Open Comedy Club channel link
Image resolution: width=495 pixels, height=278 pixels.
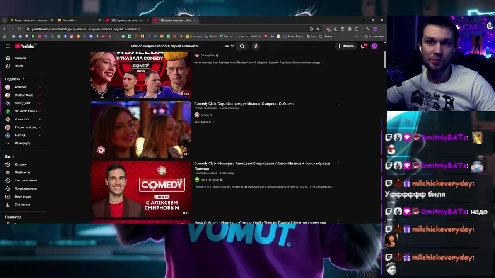coord(208,56)
